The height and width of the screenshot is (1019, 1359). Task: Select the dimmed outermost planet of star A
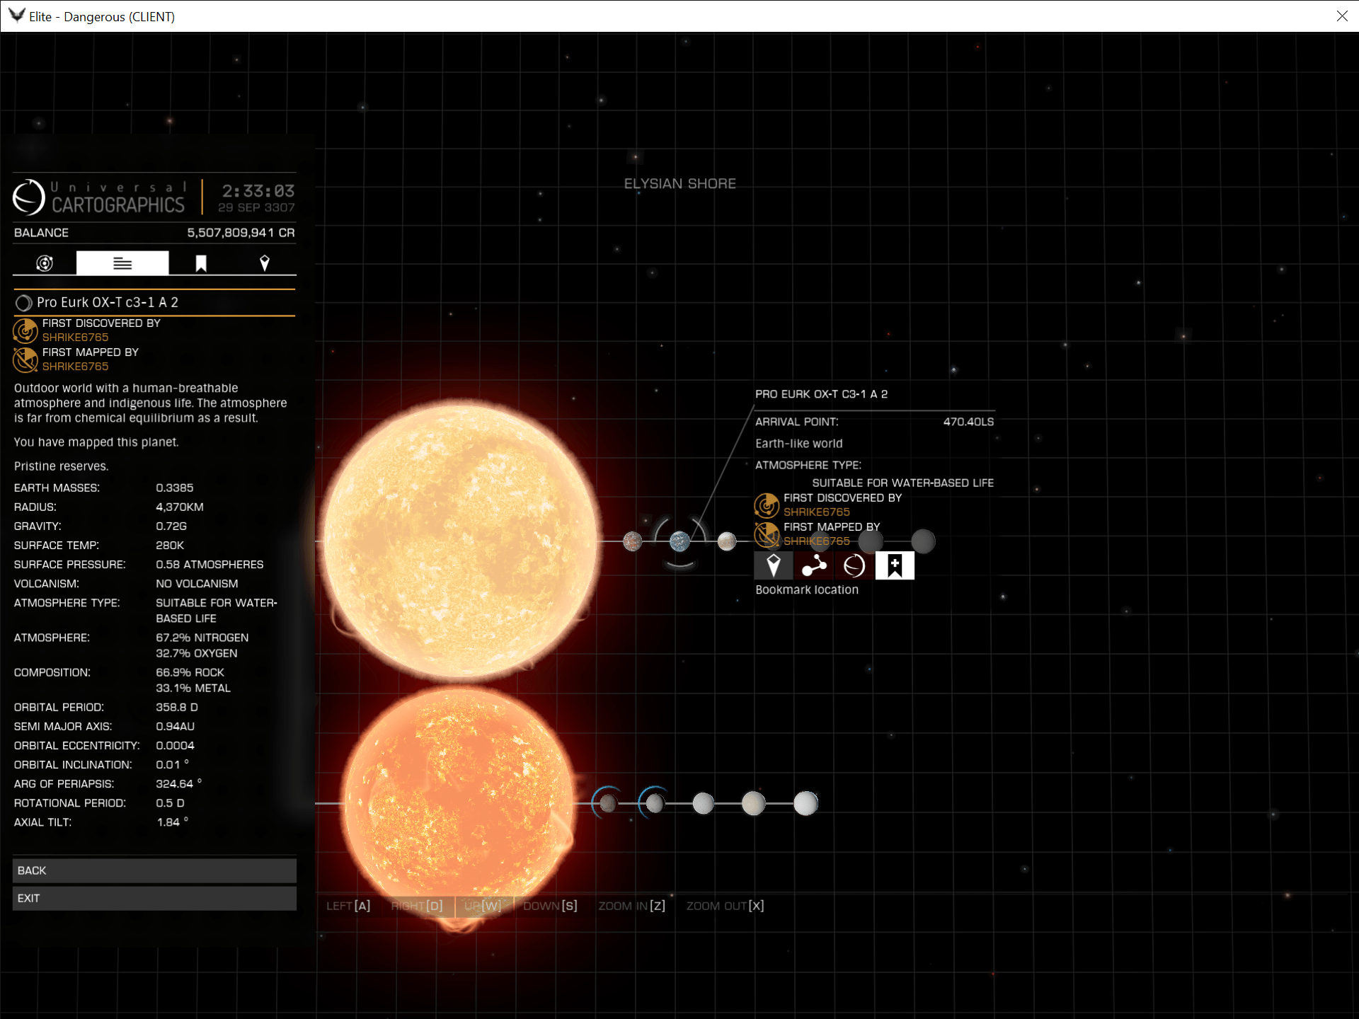(923, 541)
